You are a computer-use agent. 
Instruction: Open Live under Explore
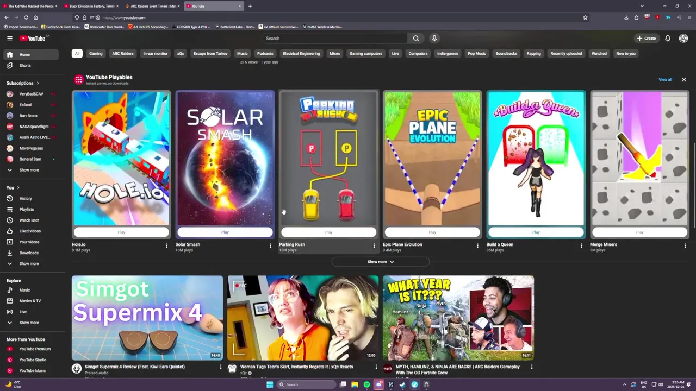[30, 312]
